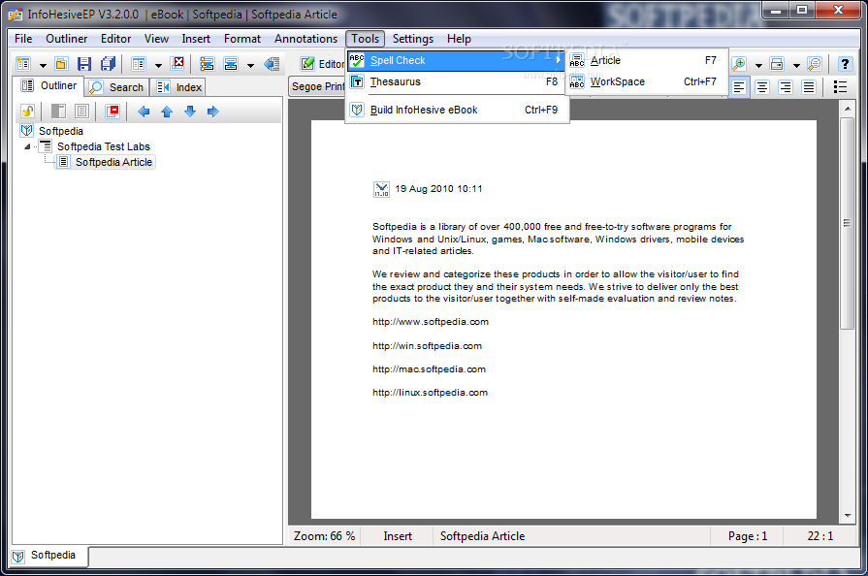Open the dropdown beside printer icon
The width and height of the screenshot is (868, 576).
[x=796, y=65]
